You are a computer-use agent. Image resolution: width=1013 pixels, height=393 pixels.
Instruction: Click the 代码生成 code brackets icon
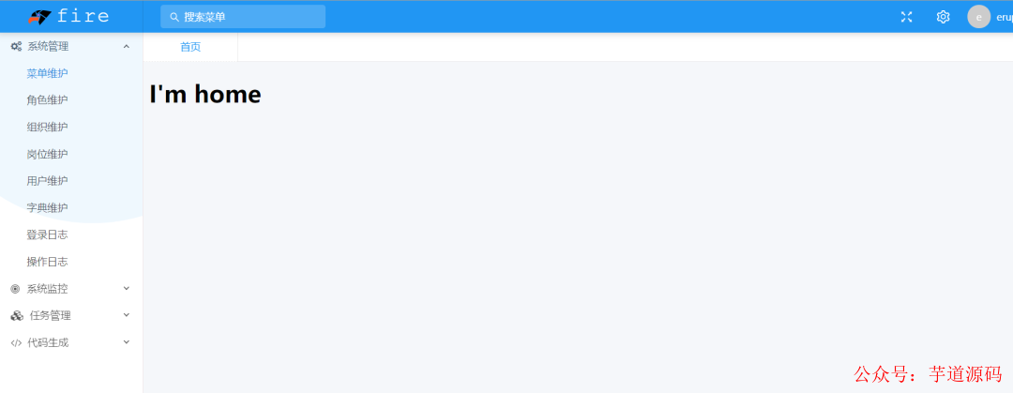tap(16, 343)
